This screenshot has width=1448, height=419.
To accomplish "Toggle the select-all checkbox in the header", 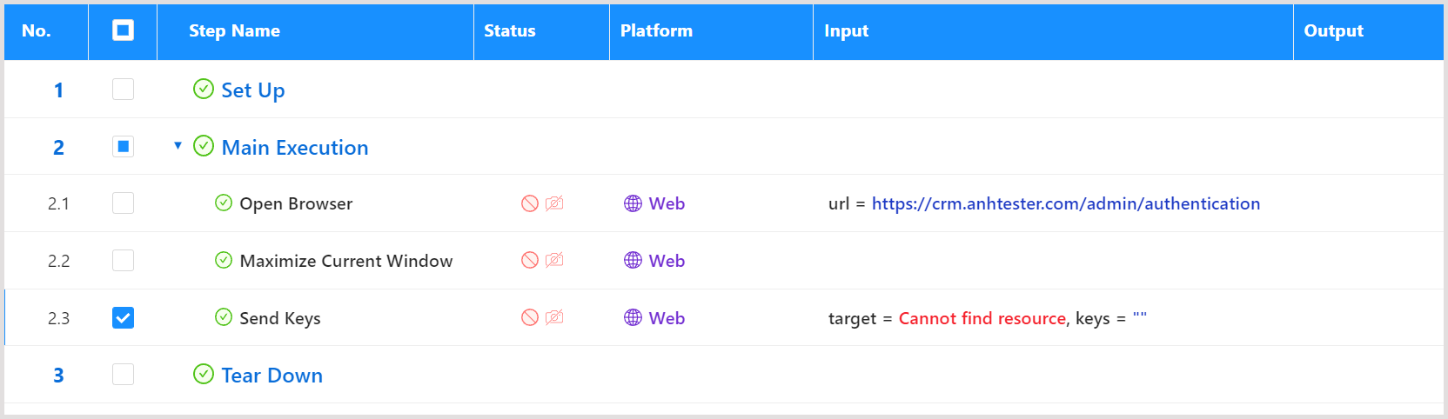I will [123, 30].
